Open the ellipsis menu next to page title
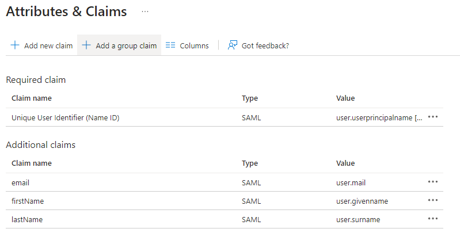The width and height of the screenshot is (460, 240). click(145, 12)
